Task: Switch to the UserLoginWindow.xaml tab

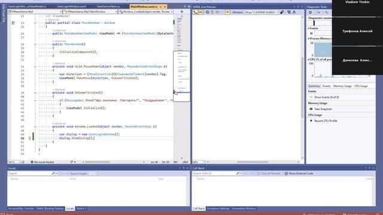Action: pyautogui.click(x=72, y=7)
